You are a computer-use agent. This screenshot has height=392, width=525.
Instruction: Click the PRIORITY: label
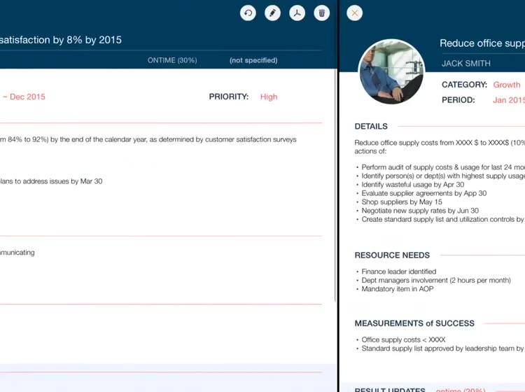[229, 97]
